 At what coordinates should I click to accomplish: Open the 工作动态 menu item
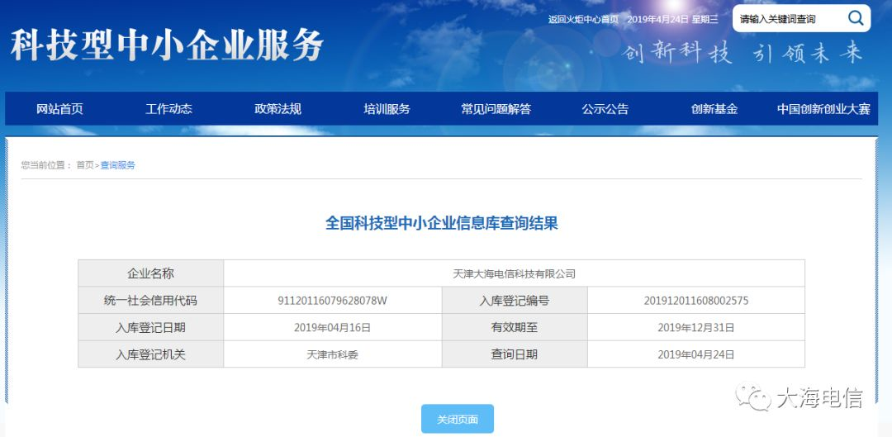(168, 109)
